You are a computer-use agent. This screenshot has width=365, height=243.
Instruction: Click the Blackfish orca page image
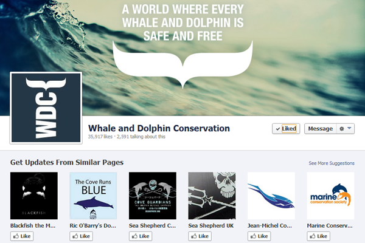(x=34, y=196)
